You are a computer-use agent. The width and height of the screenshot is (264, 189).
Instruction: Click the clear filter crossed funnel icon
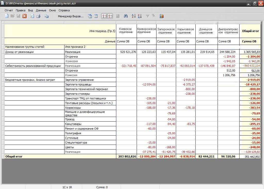(x=154, y=16)
